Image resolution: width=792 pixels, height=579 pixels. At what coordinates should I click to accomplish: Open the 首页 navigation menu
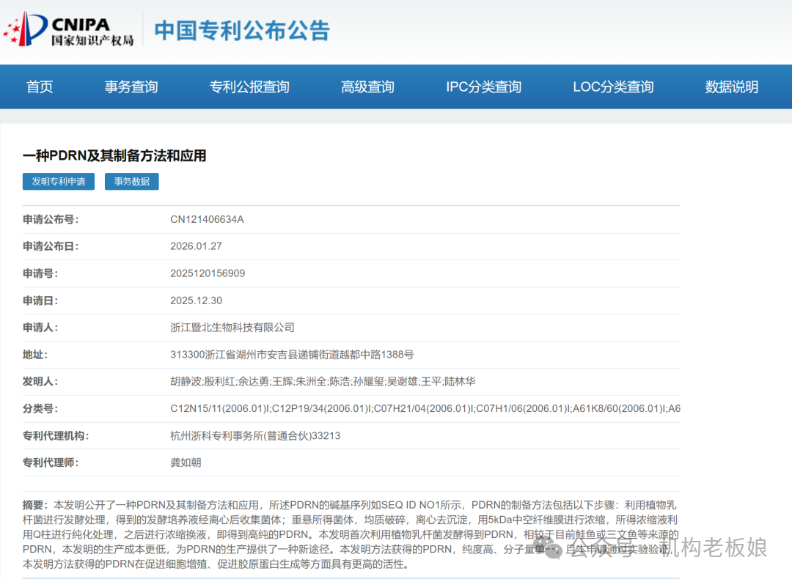pyautogui.click(x=39, y=86)
